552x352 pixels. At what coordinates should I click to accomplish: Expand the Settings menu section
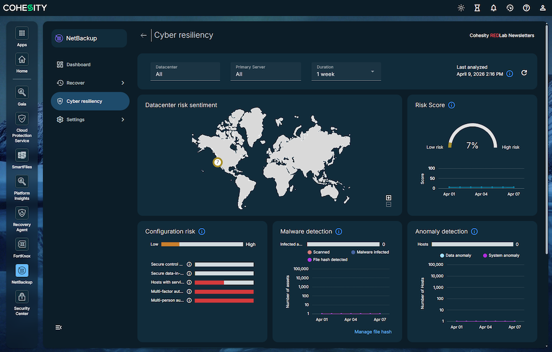(x=88, y=120)
